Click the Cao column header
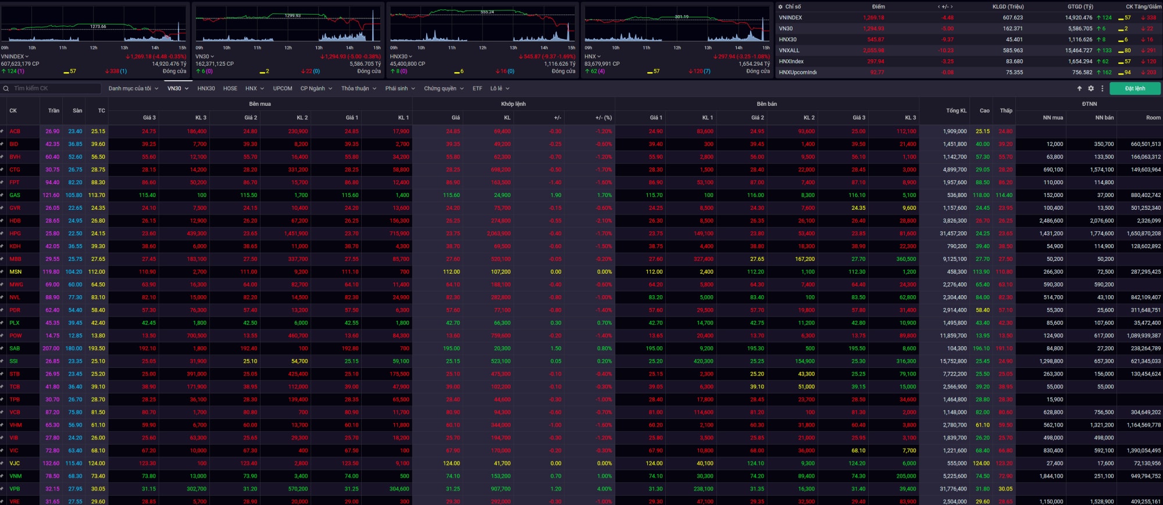The width and height of the screenshot is (1163, 505). tap(984, 110)
